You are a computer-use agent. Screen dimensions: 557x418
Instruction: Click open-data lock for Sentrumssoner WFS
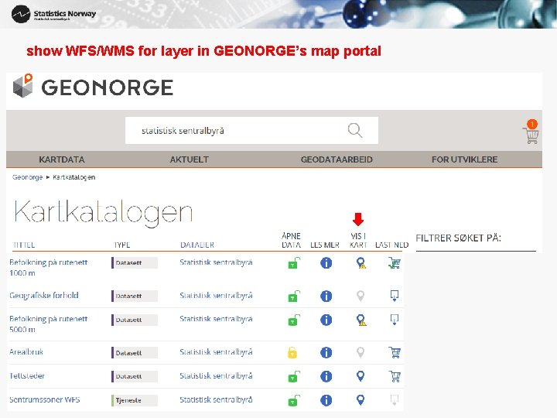[x=293, y=400]
